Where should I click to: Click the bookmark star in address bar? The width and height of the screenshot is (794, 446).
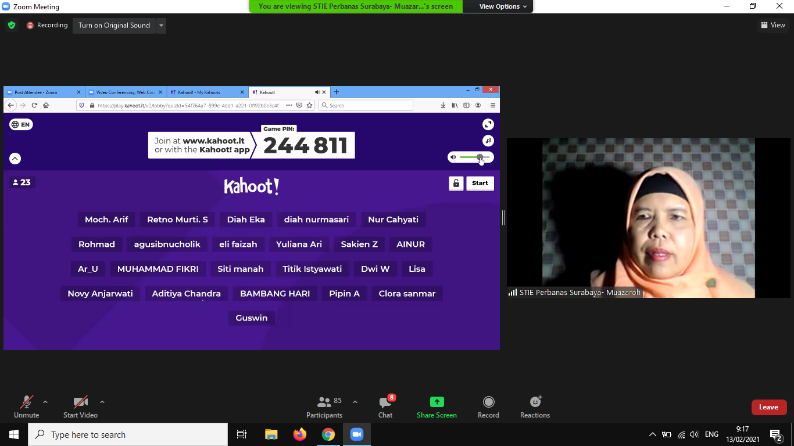point(310,105)
